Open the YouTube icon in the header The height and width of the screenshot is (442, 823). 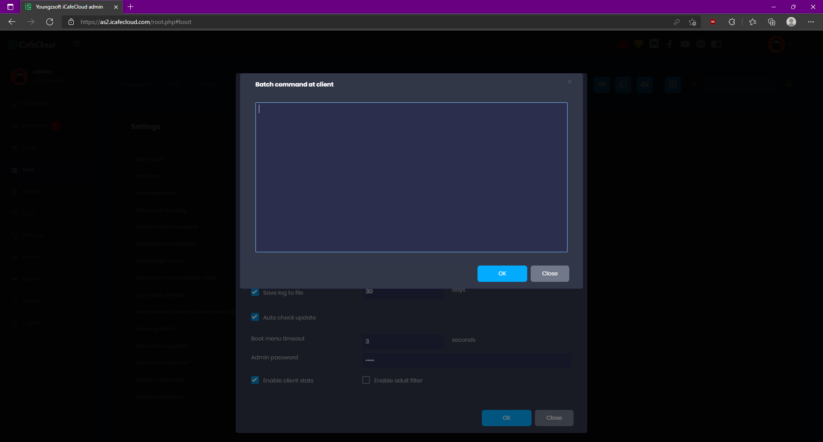pyautogui.click(x=685, y=44)
